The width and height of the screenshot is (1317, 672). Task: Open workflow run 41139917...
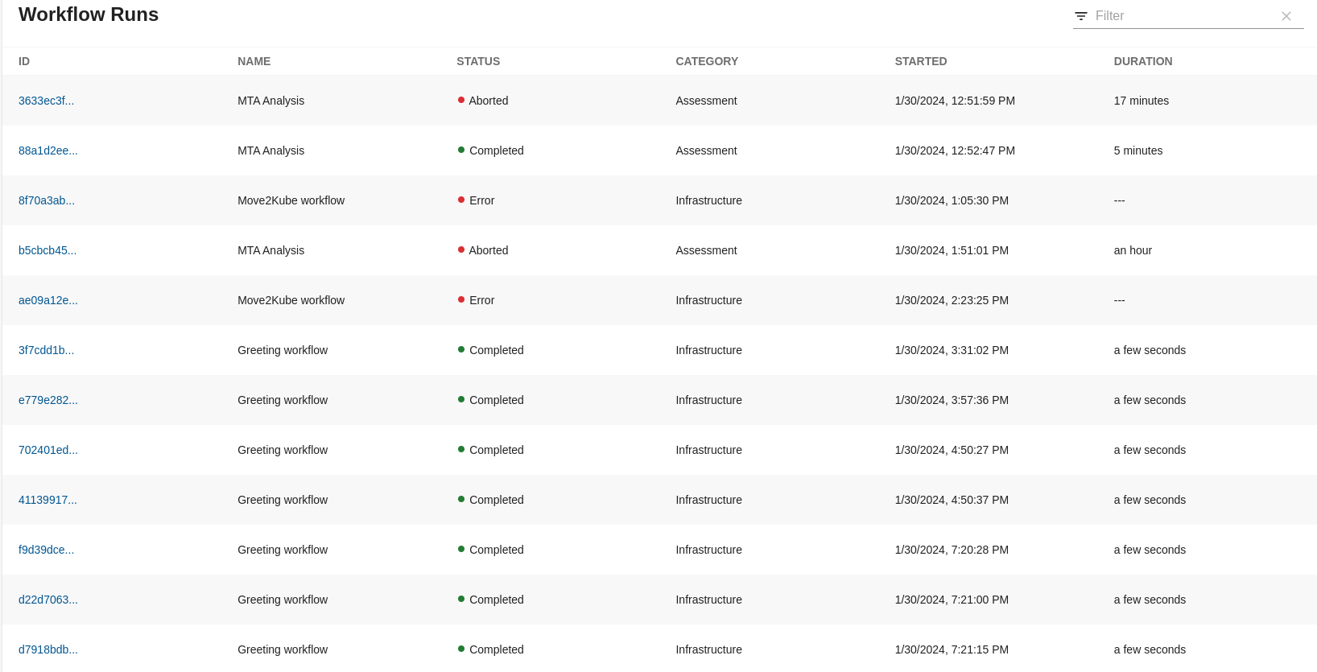pos(47,500)
